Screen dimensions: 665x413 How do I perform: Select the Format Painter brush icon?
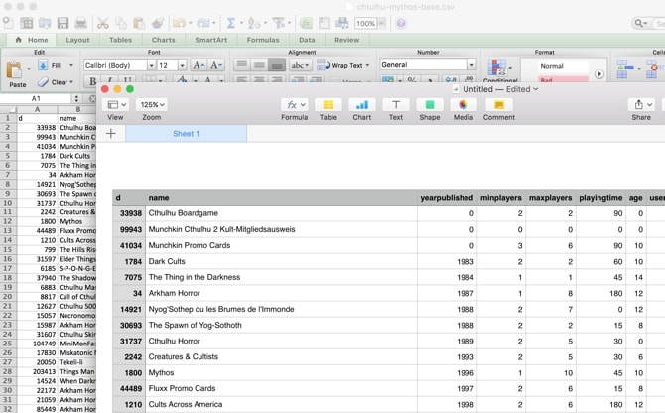click(158, 23)
